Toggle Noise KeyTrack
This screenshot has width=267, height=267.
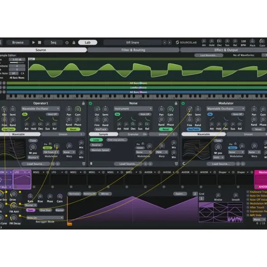pos(101,129)
